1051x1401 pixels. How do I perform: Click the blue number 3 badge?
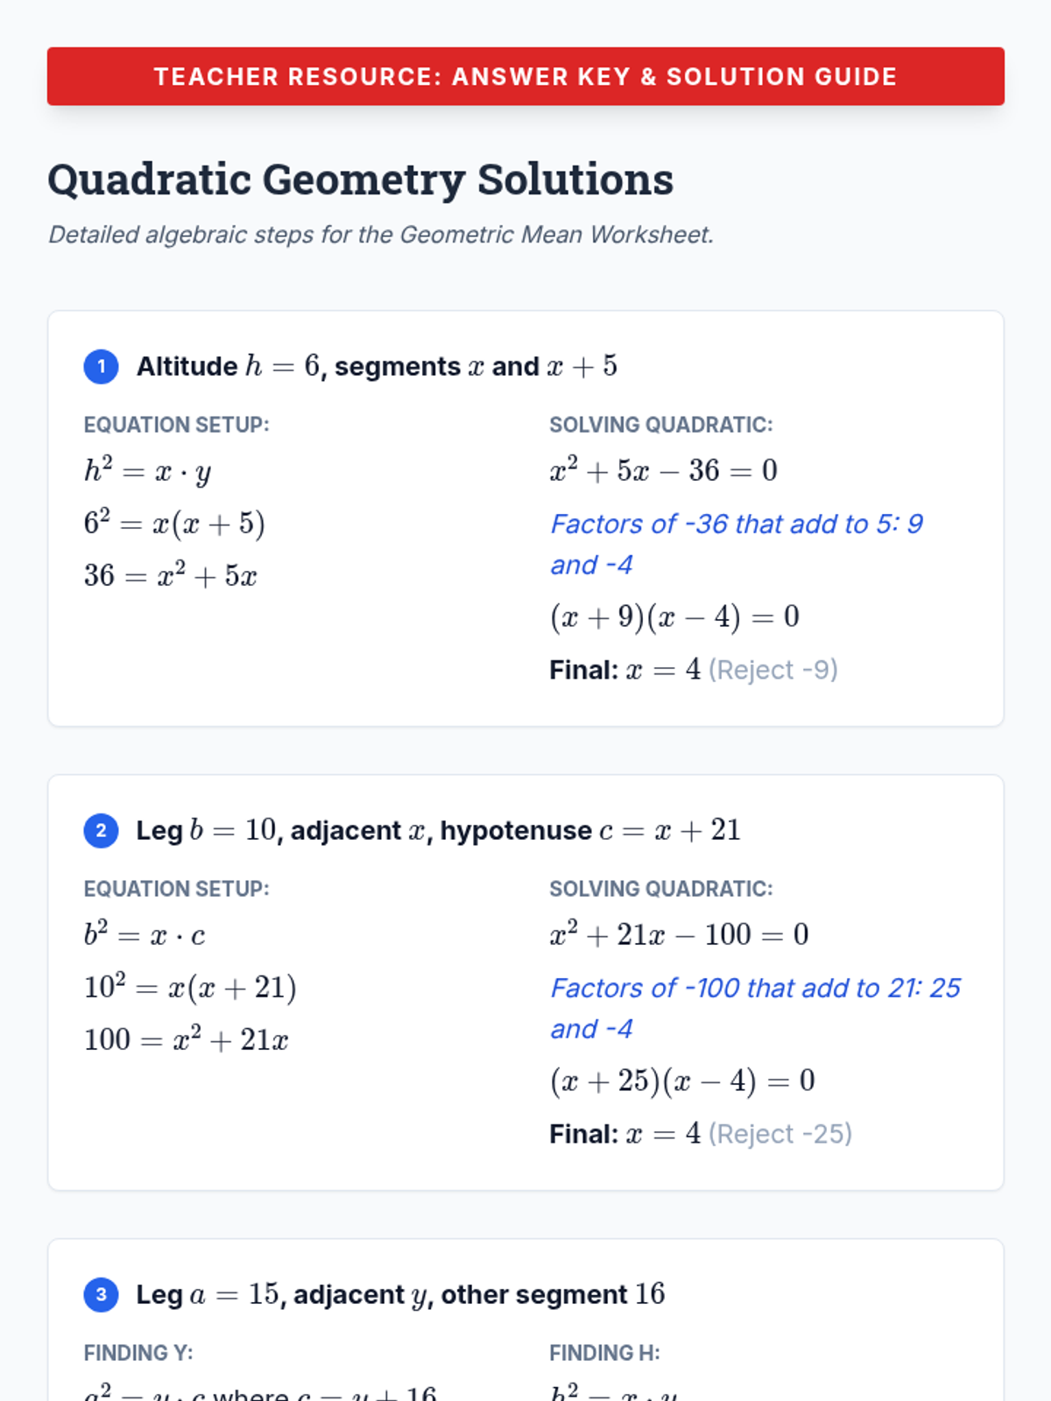101,1295
